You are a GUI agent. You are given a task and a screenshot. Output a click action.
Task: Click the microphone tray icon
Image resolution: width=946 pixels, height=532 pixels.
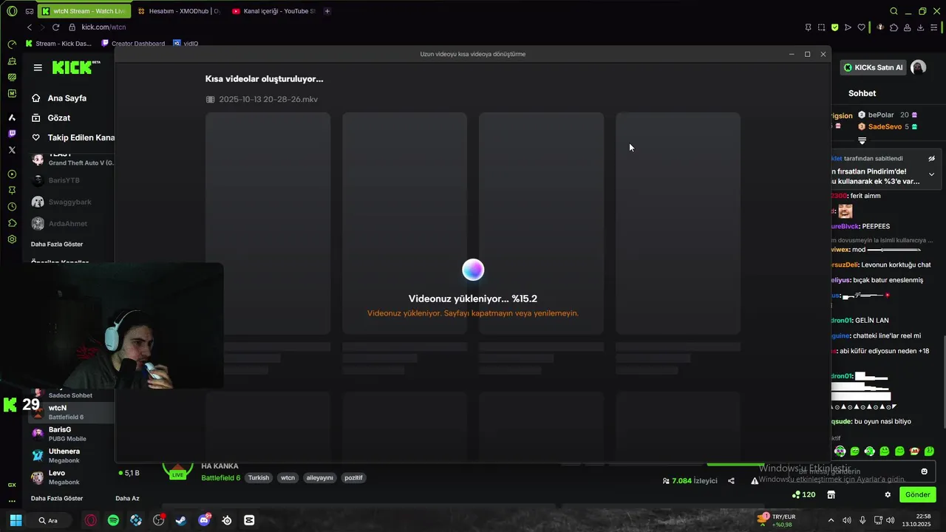coord(862,520)
